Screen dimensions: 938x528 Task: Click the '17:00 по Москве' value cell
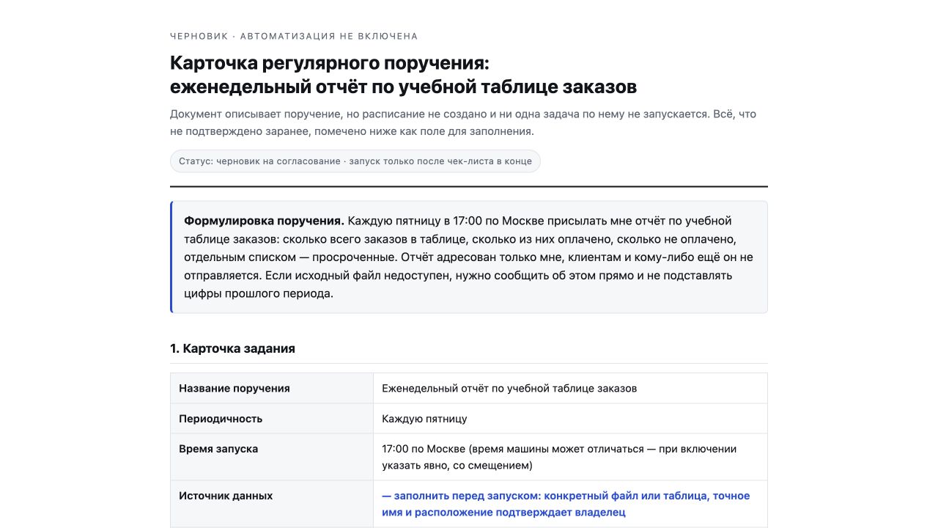[570, 457]
